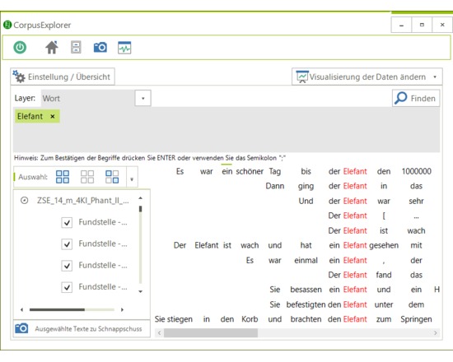
Task: Click the word Springen in last row
Action: click(x=416, y=319)
